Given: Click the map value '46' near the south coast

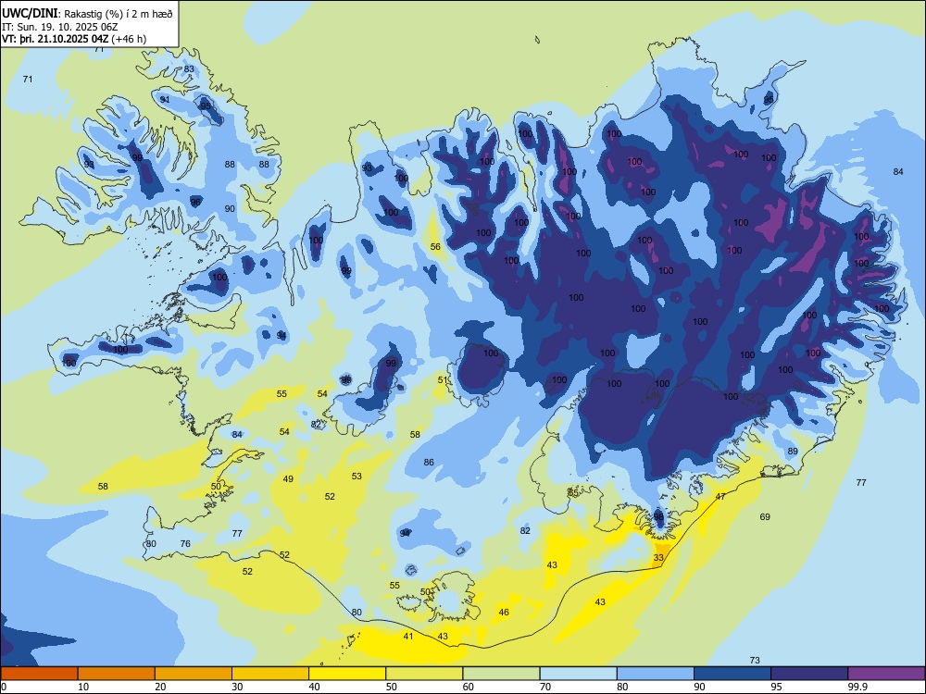Looking at the screenshot, I should pos(504,612).
